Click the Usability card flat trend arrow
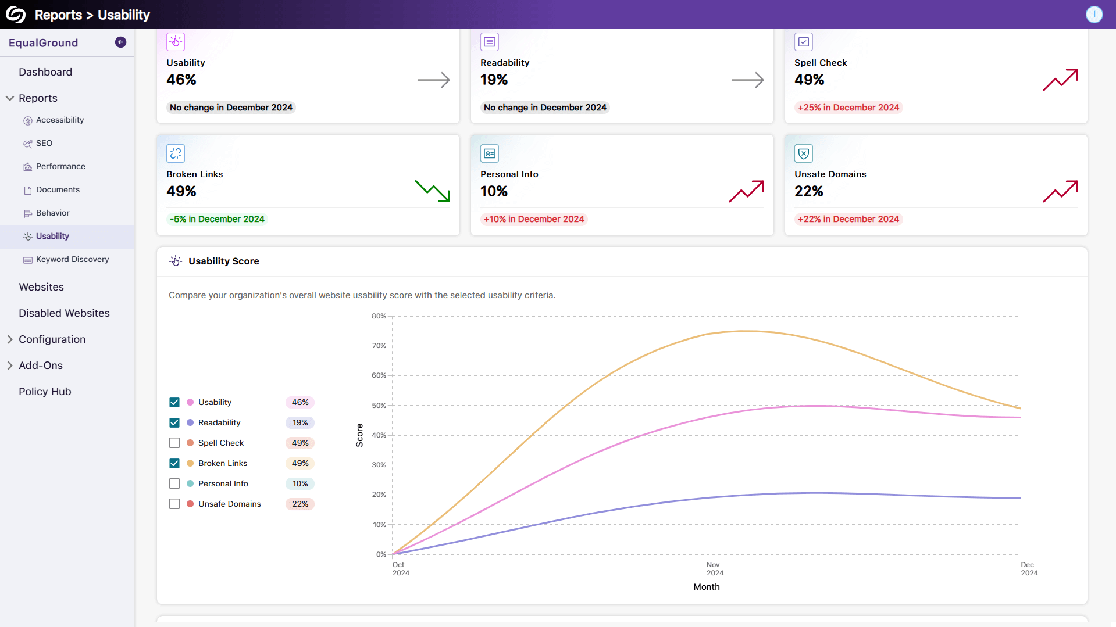The height and width of the screenshot is (627, 1116). 434,80
